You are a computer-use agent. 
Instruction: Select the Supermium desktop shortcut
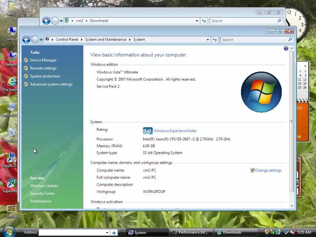point(10,185)
